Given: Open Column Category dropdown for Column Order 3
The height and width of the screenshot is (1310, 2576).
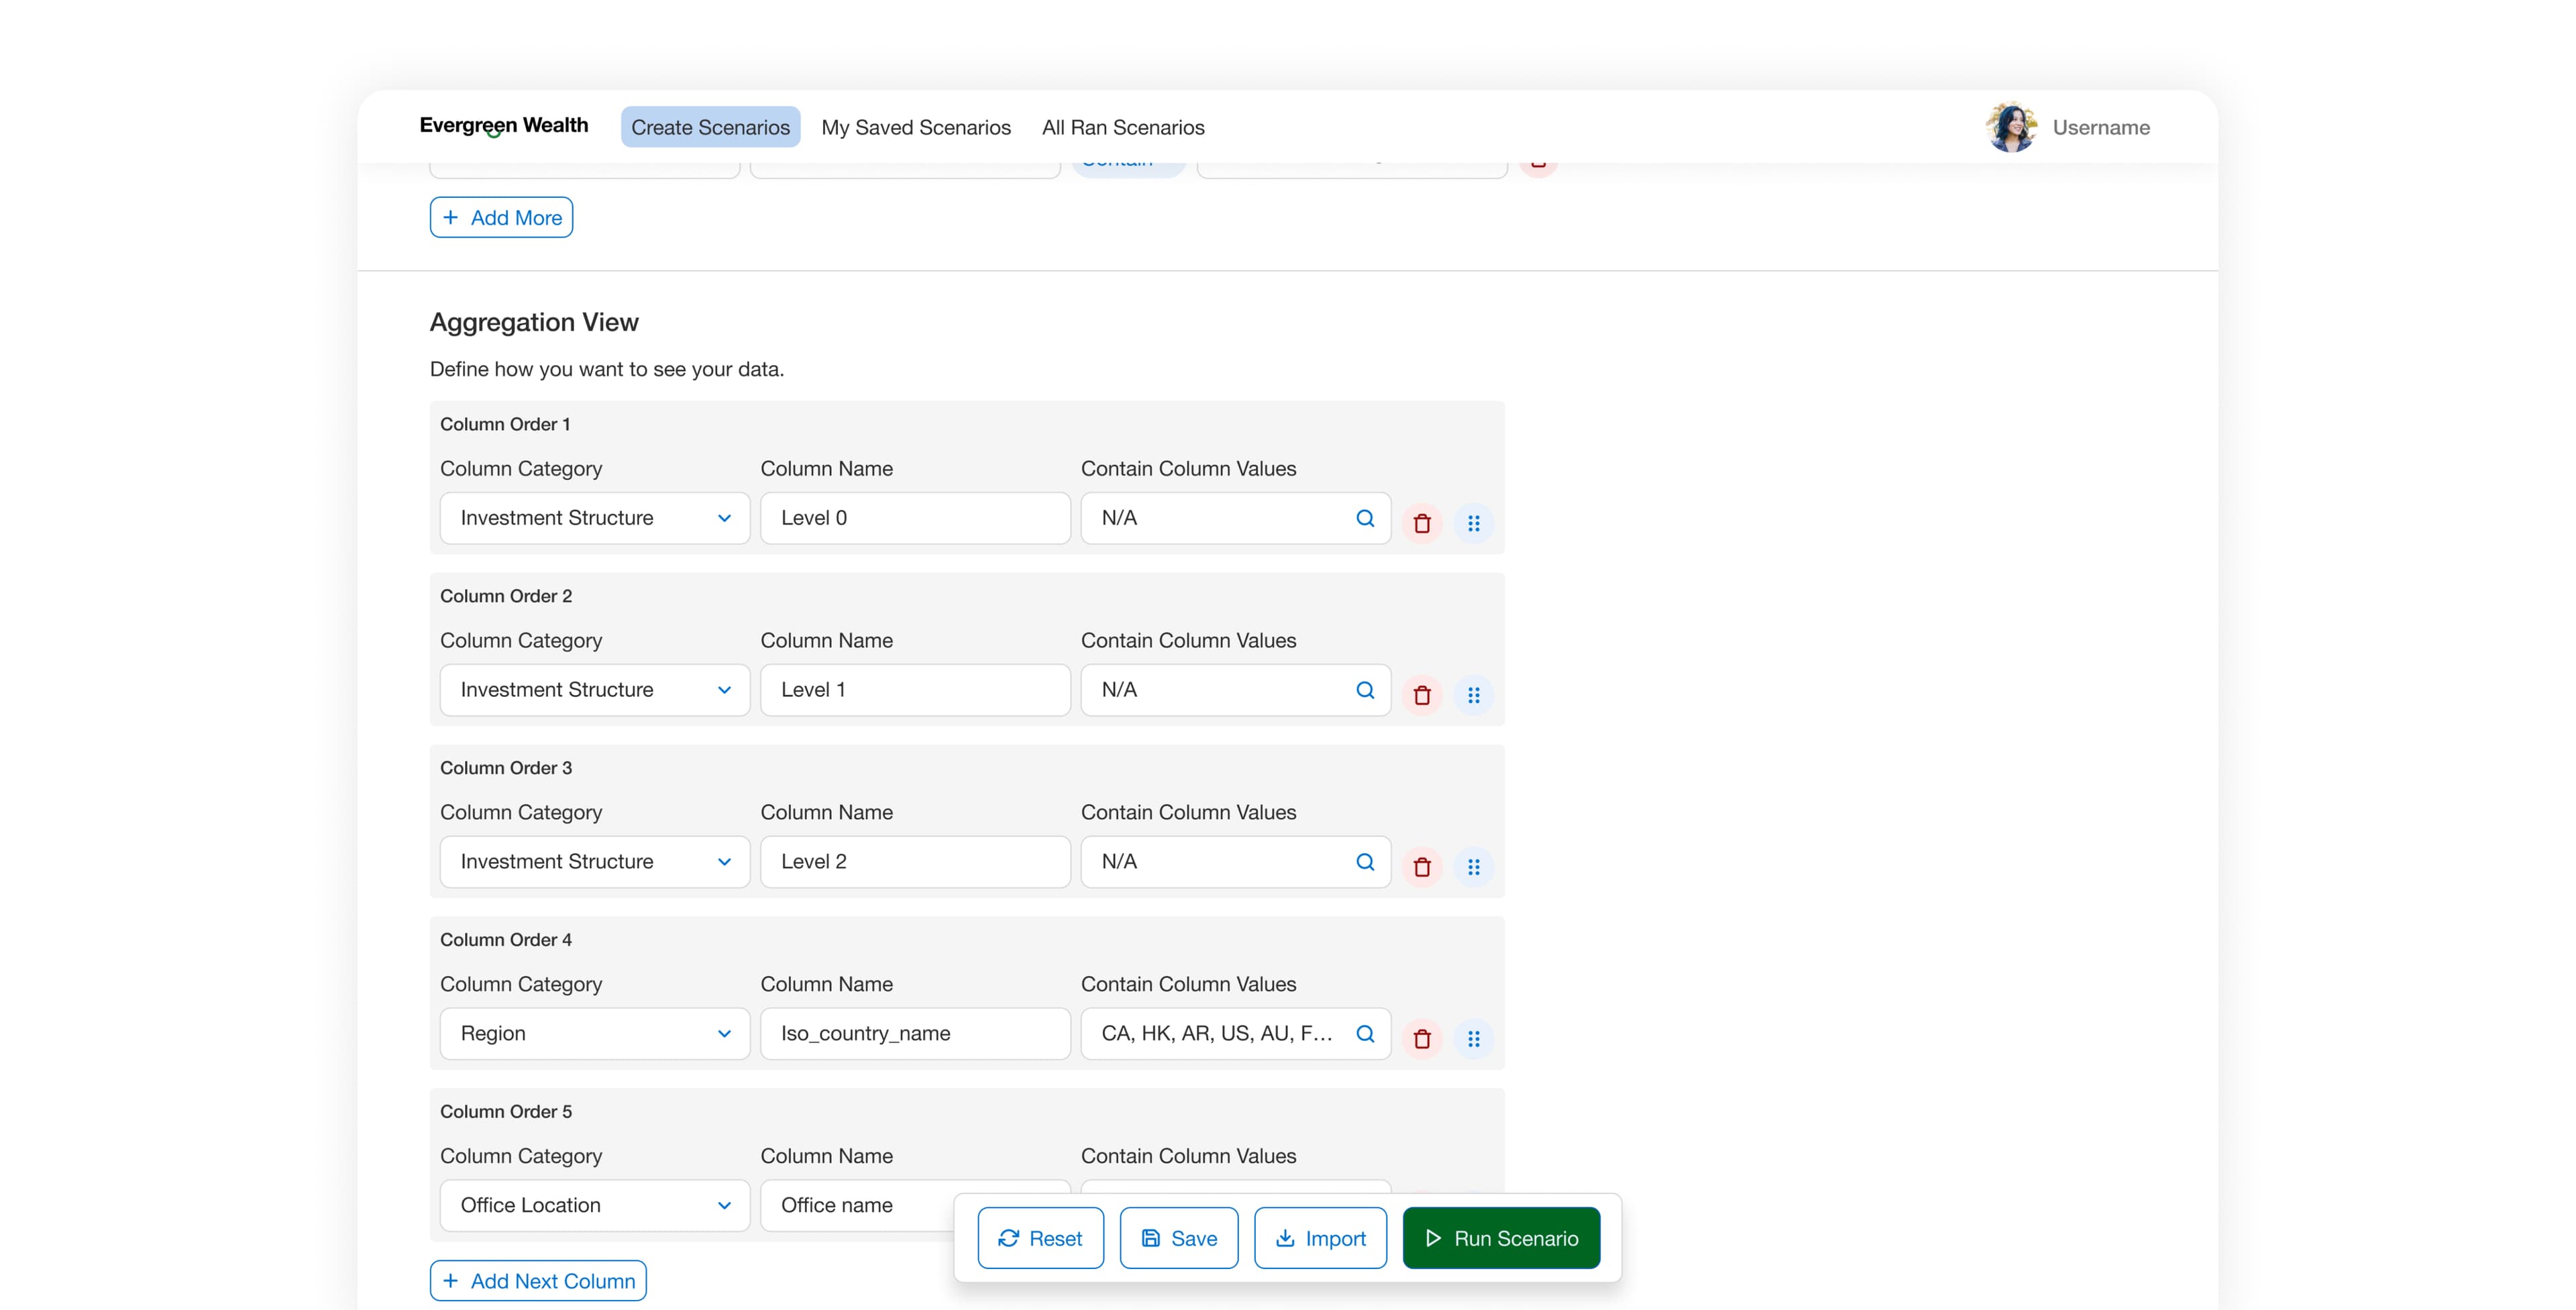Looking at the screenshot, I should pos(595,862).
